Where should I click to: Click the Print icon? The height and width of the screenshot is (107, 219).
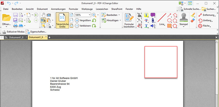point(15,26)
